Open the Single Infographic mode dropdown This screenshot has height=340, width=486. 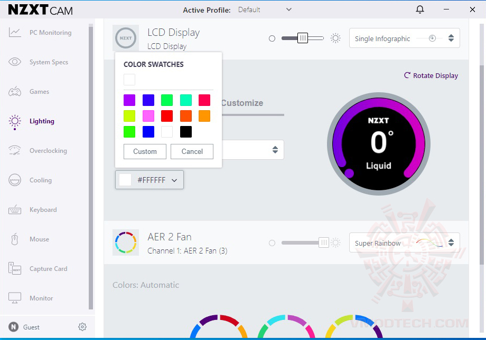click(405, 38)
